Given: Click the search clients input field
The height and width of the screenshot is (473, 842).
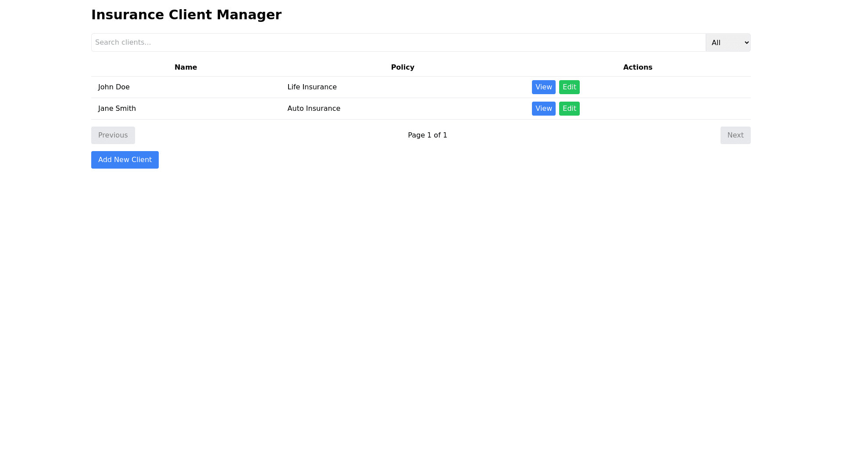Looking at the screenshot, I should [395, 42].
